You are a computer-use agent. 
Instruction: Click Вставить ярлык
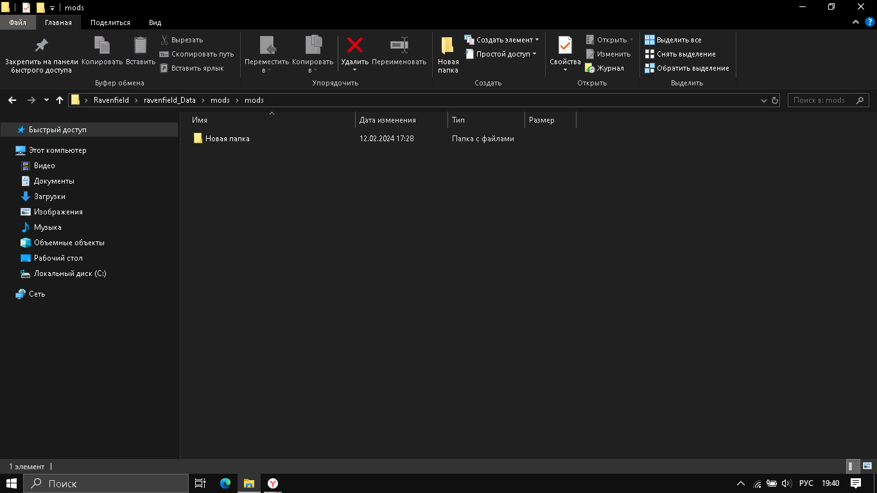point(192,68)
